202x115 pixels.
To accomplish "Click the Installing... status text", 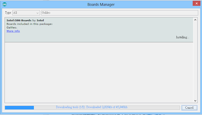I will [x=182, y=37].
